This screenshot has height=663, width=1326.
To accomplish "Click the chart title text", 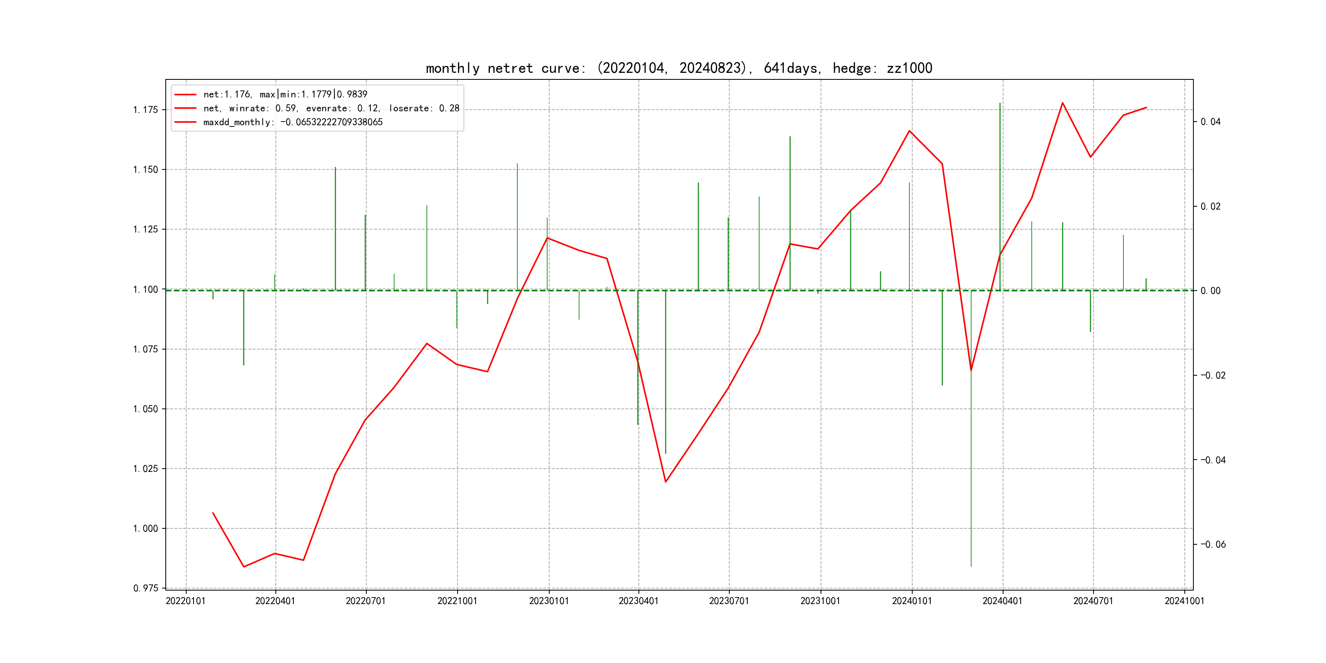I will 679,68.
